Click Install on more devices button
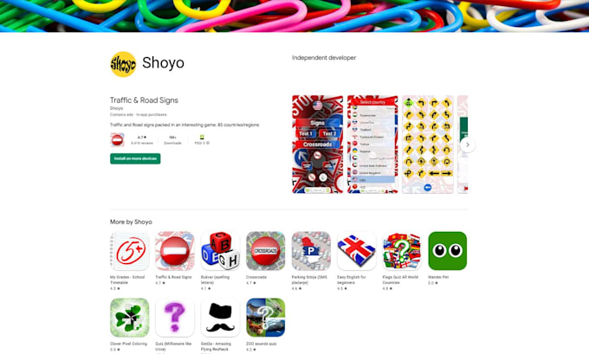The image size is (589, 354). click(135, 158)
